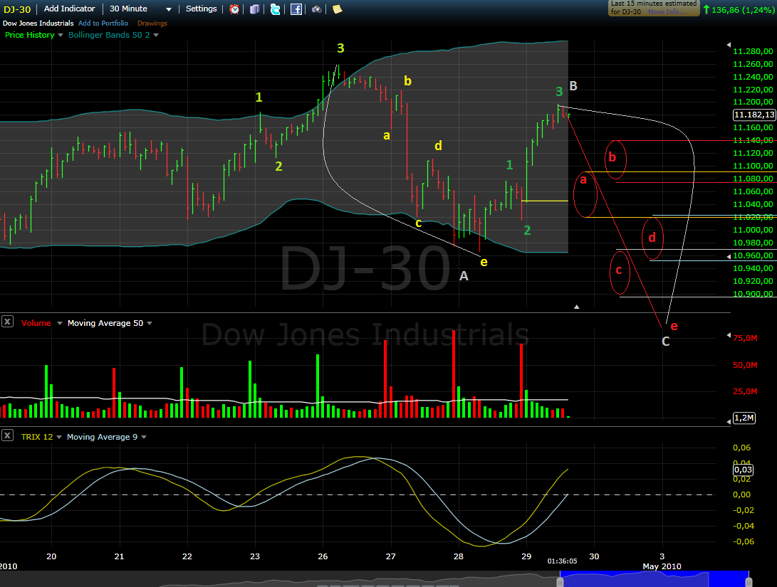The width and height of the screenshot is (777, 587).
Task: Click the Add to Portfolio link
Action: pos(103,23)
